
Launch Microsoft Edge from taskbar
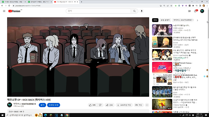45,115
